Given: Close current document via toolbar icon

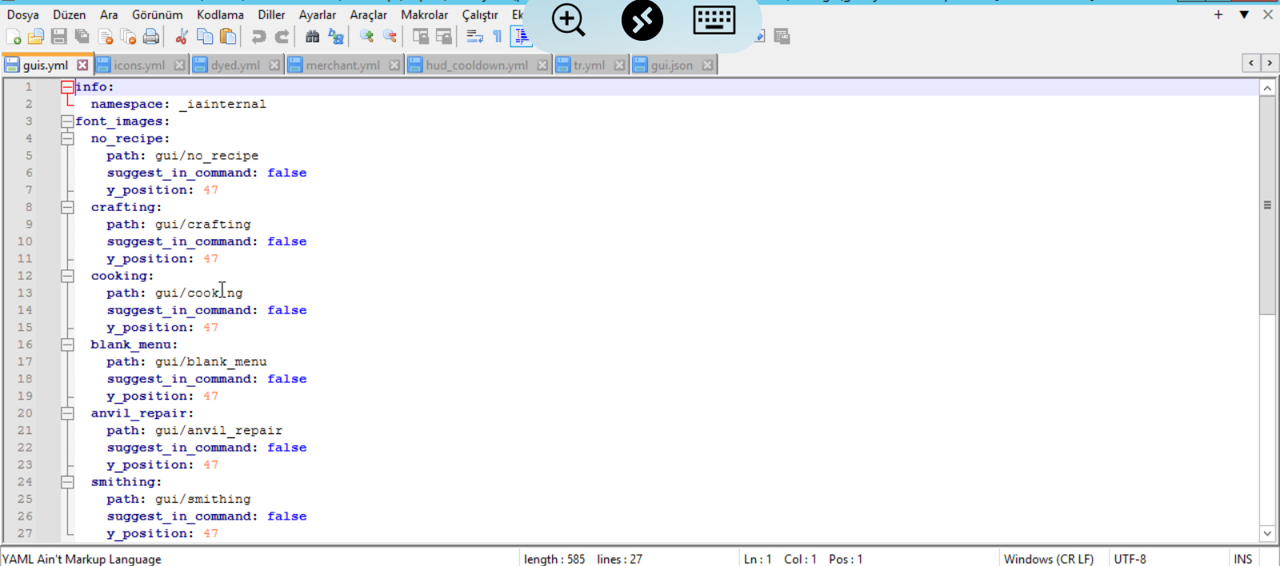Looking at the screenshot, I should (x=105, y=36).
